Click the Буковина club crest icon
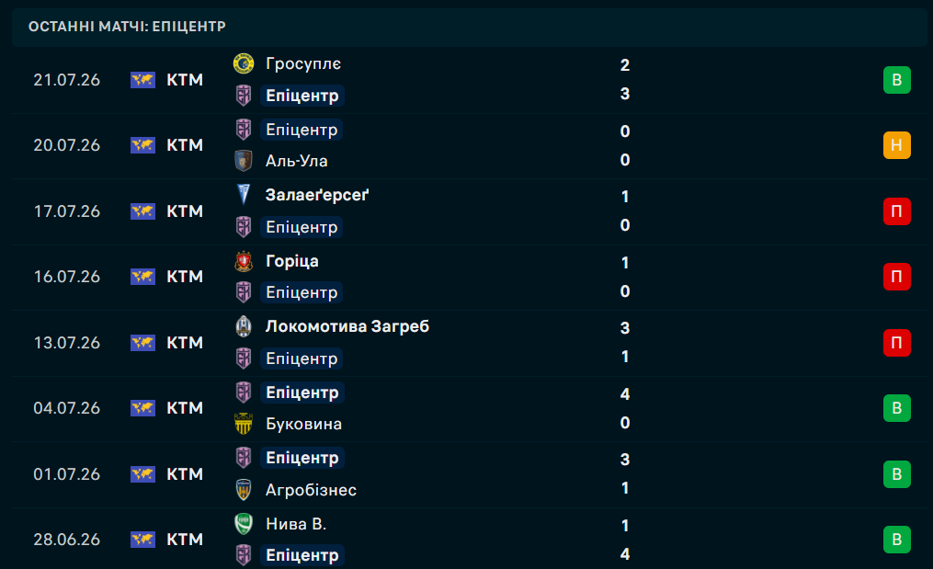The height and width of the screenshot is (569, 933). click(244, 424)
